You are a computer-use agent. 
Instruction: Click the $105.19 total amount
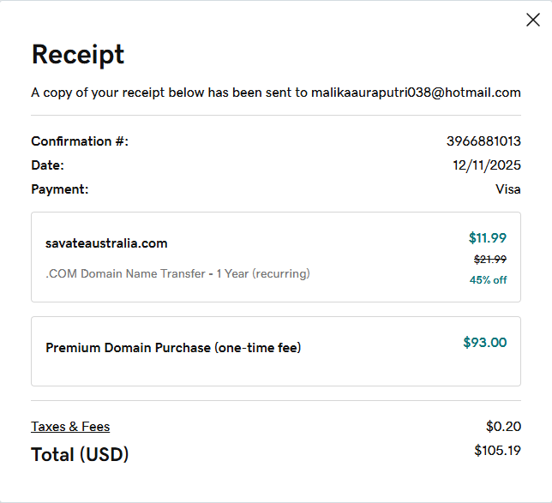click(x=497, y=451)
